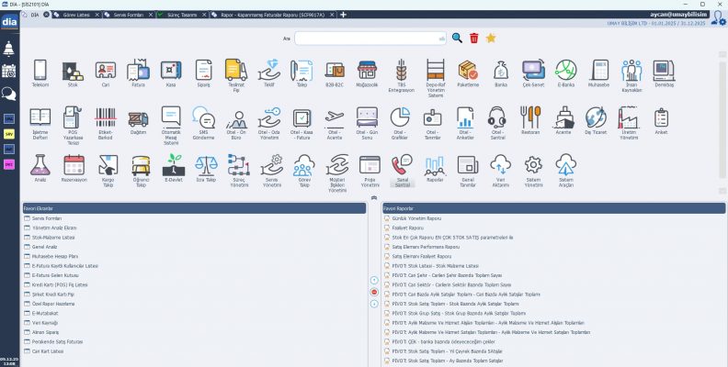Viewport: 728px width, 367px height.
Task: Add a new tab with plus button
Action: 343,15
